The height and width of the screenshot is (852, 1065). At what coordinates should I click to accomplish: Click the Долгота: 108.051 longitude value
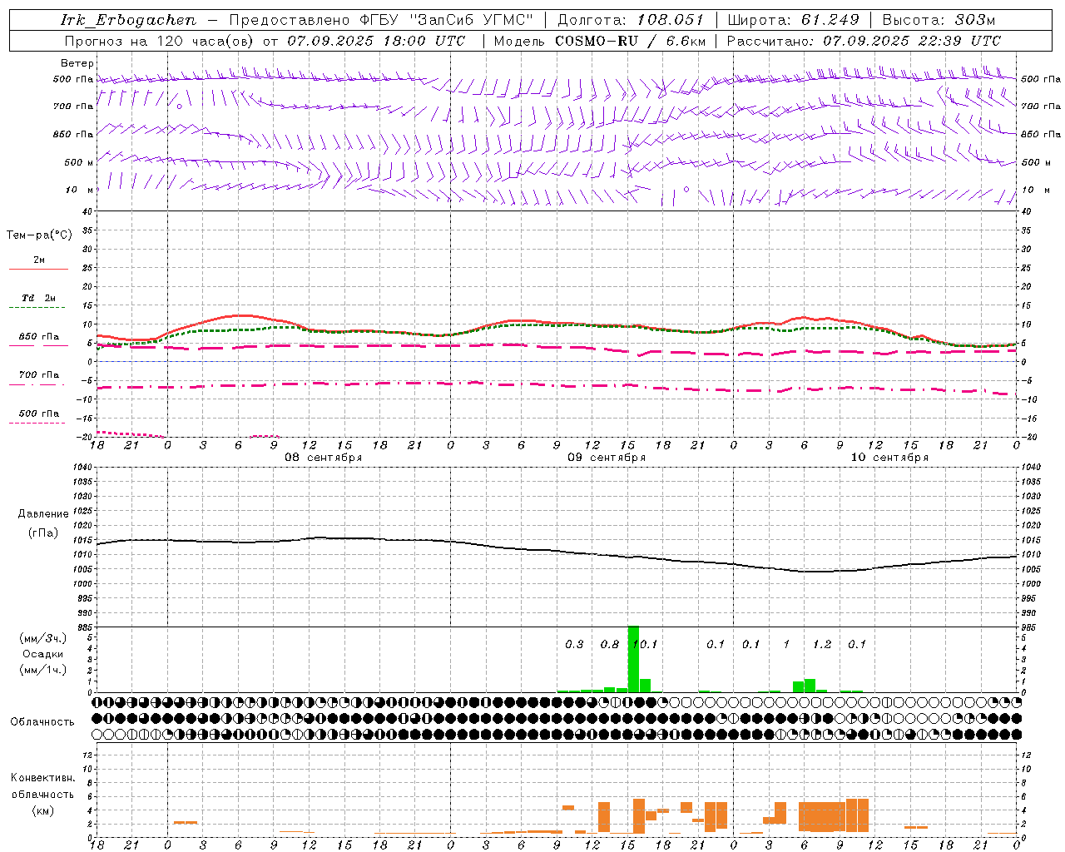click(x=631, y=20)
